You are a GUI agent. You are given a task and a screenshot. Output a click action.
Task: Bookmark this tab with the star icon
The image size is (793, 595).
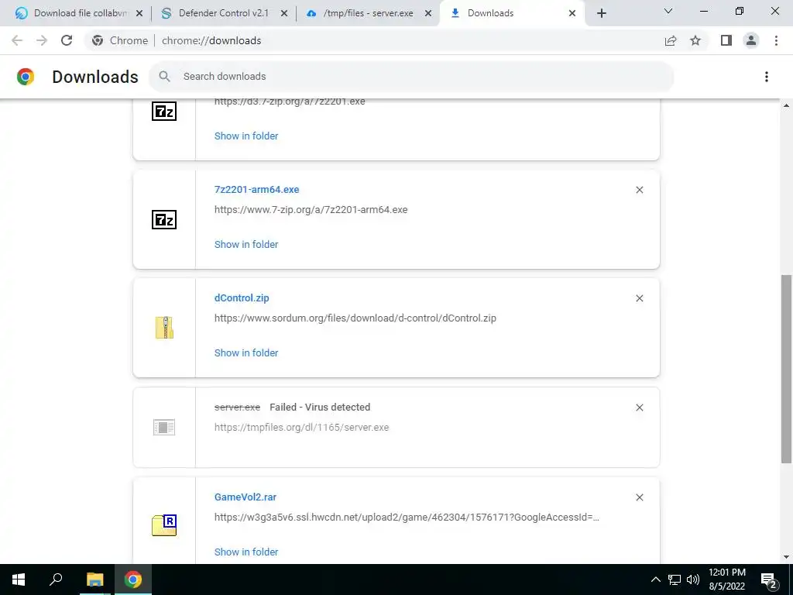pyautogui.click(x=695, y=40)
